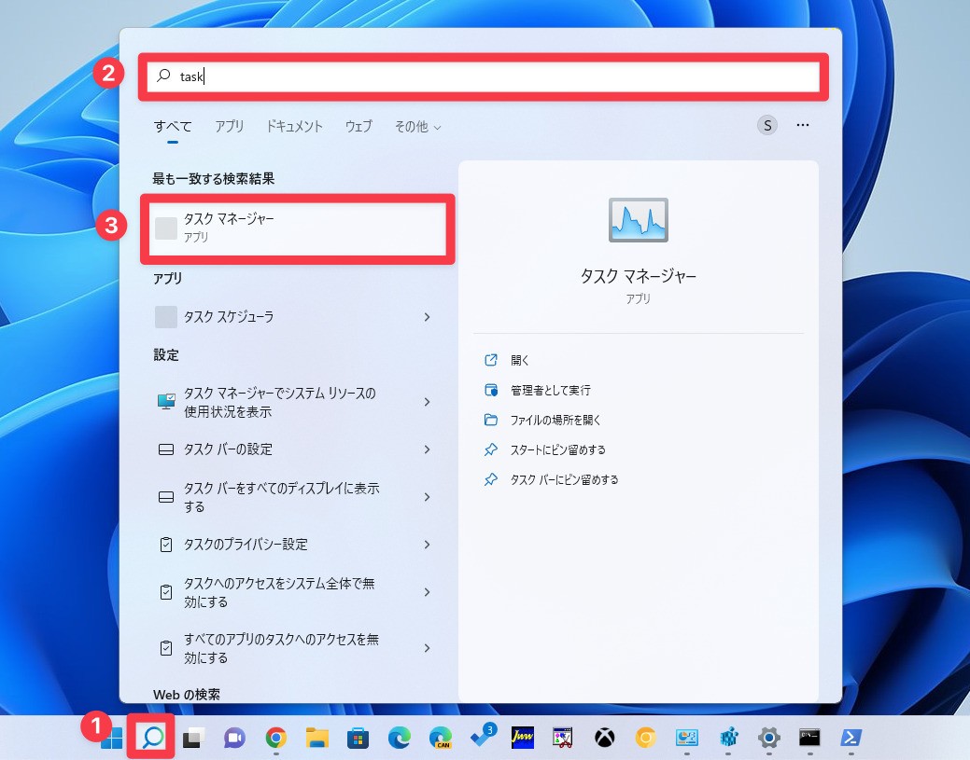
Task: Click the タスク マネージャー title in preview pane
Action: click(x=639, y=276)
